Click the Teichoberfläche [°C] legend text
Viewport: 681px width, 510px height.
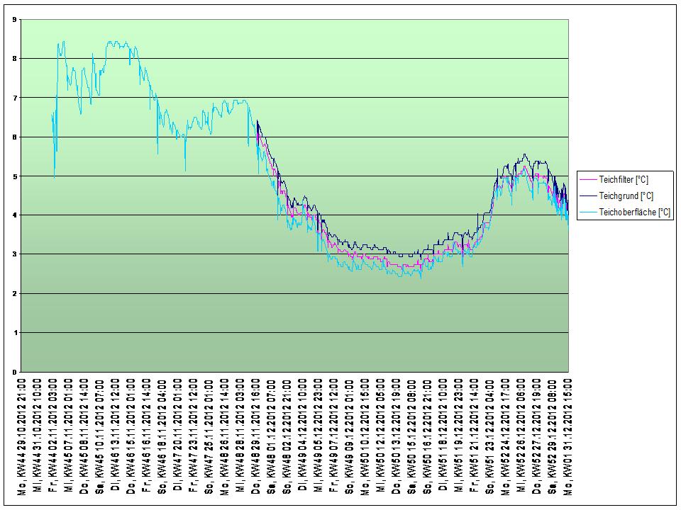(x=635, y=212)
